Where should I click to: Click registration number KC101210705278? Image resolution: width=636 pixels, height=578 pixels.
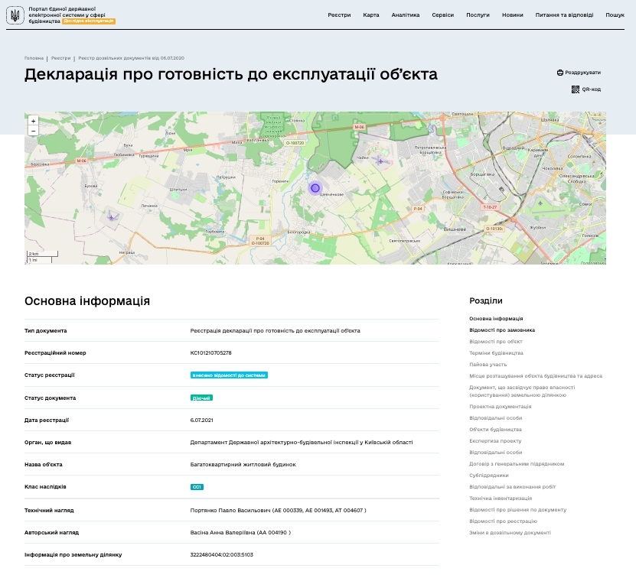[x=211, y=353]
